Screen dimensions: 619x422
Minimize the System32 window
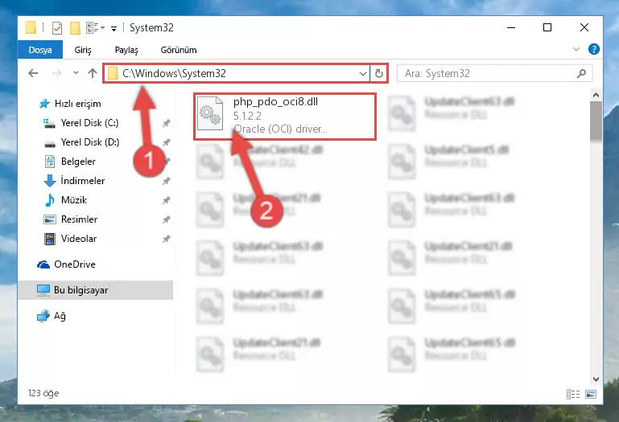coord(511,27)
